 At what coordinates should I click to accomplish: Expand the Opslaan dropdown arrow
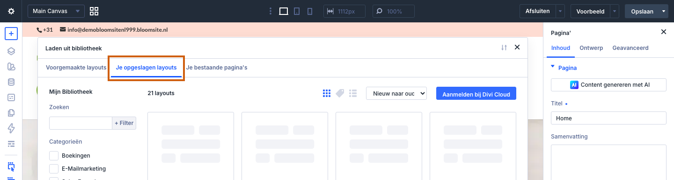click(x=664, y=11)
